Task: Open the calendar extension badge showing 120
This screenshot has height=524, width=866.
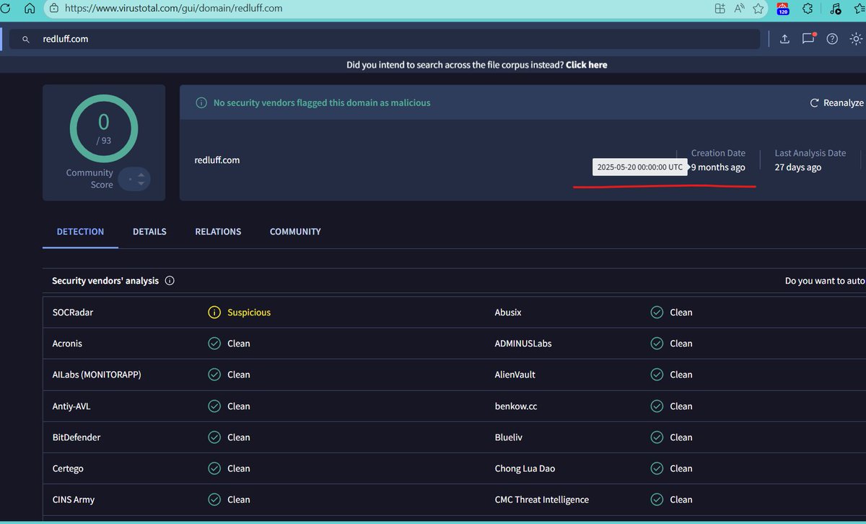Action: pyautogui.click(x=783, y=9)
